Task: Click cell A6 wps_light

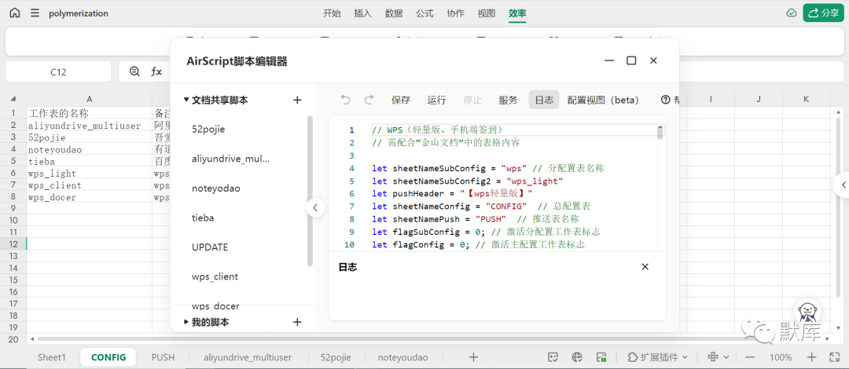Action: [90, 174]
